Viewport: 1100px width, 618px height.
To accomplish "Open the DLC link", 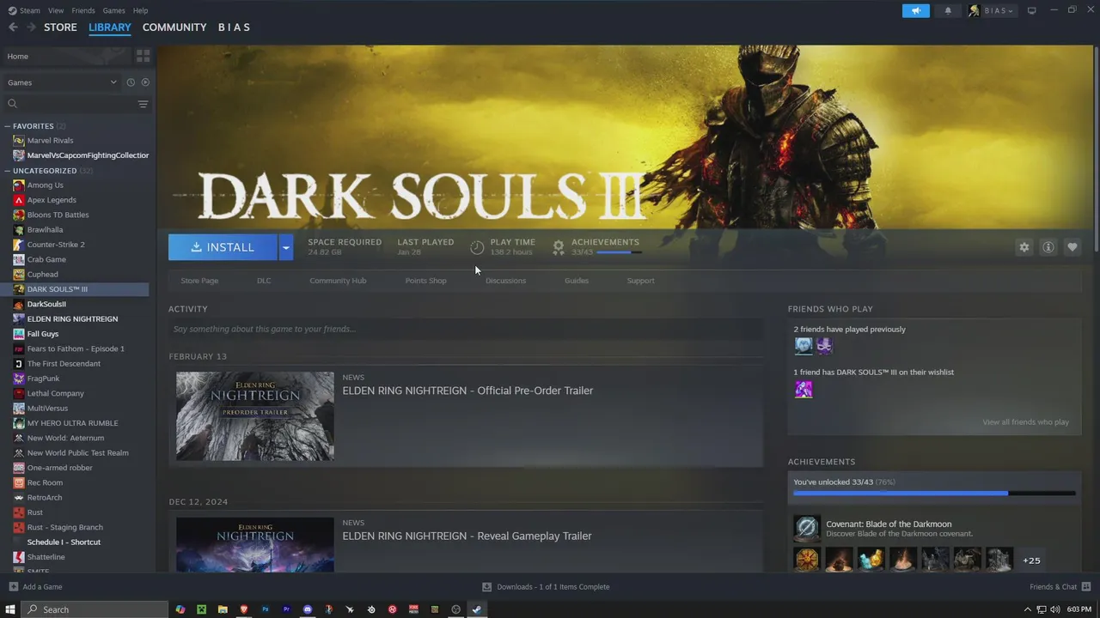I will (264, 281).
